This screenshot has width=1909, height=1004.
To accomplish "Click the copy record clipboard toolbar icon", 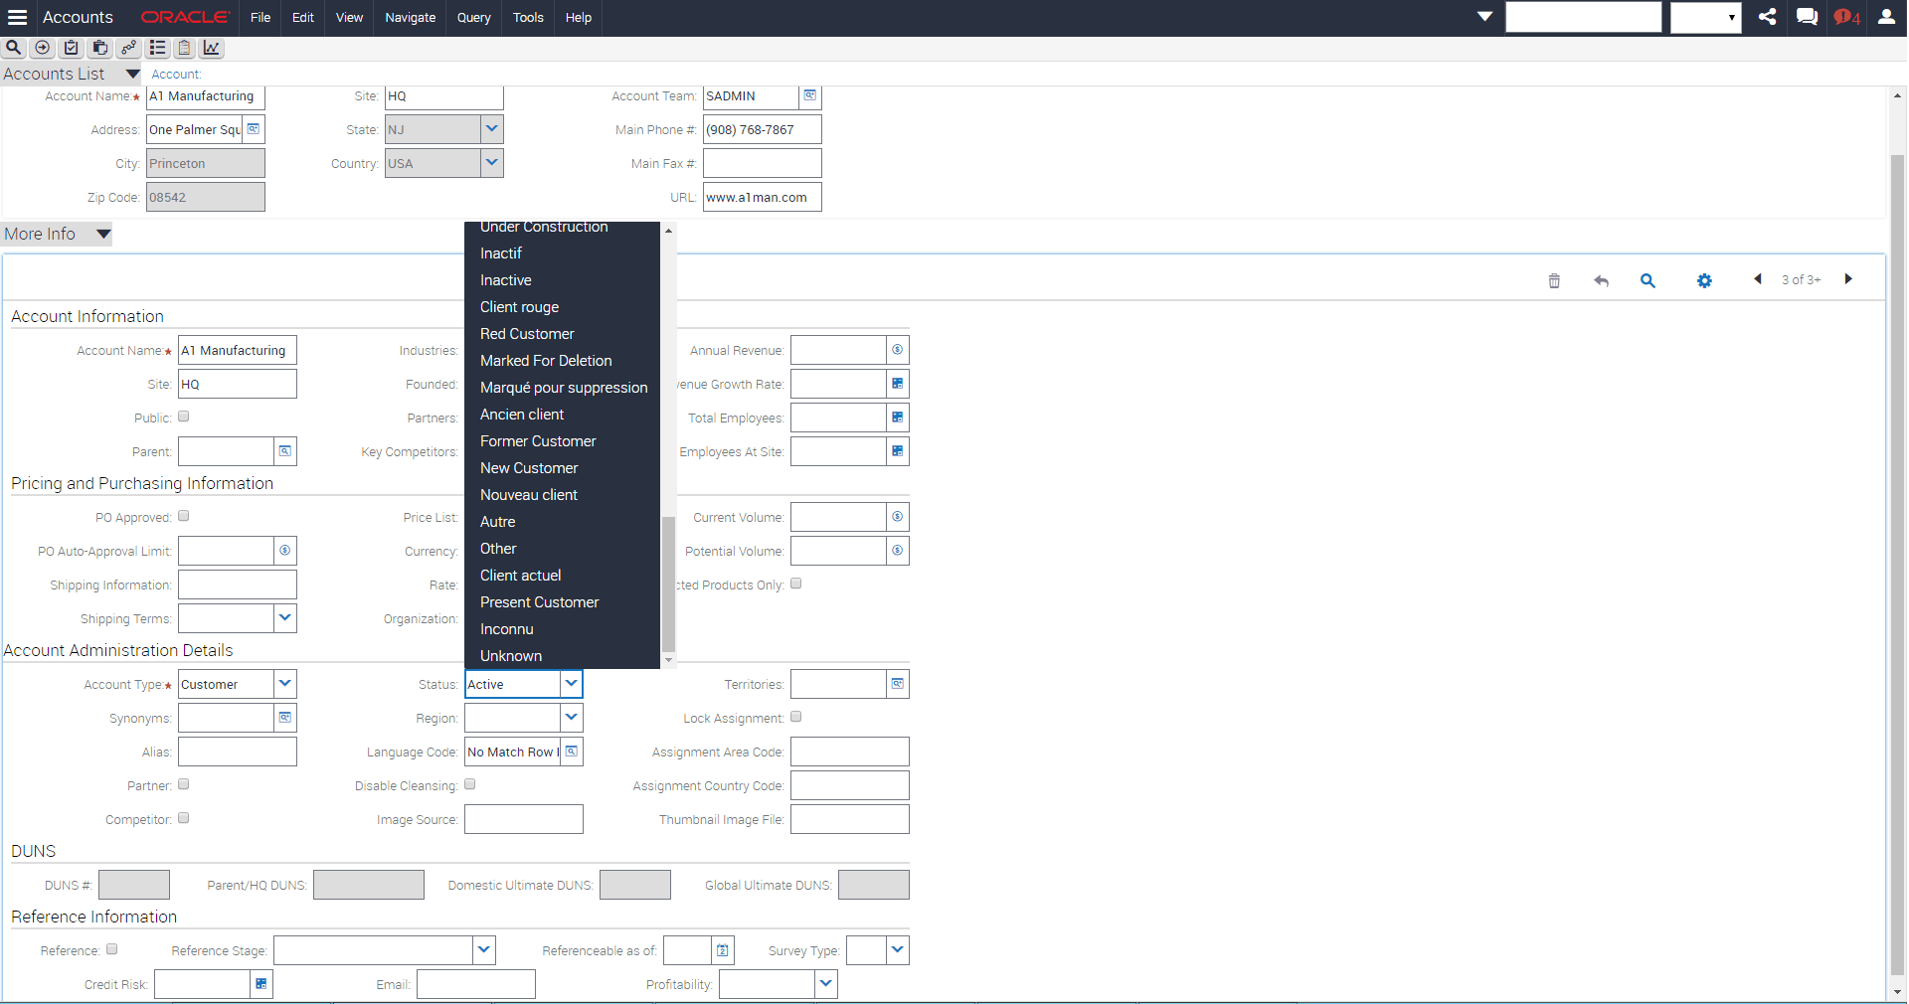I will coord(99,48).
